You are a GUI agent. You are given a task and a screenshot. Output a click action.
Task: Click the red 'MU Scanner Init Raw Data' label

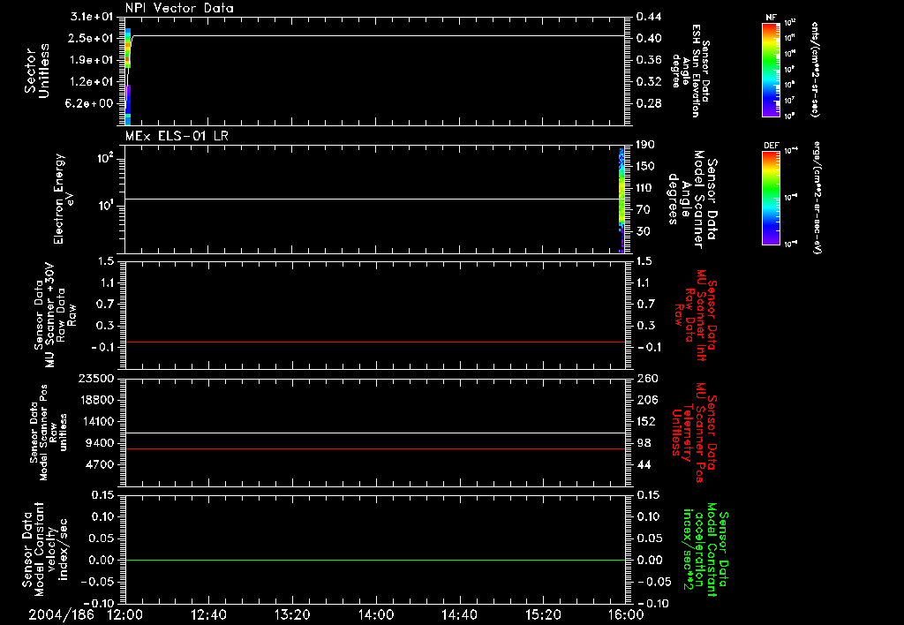(x=697, y=315)
